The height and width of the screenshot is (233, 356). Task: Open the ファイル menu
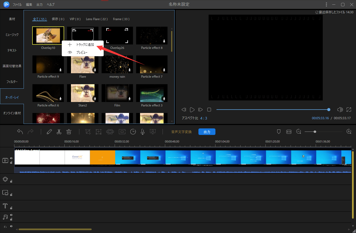(x=17, y=5)
